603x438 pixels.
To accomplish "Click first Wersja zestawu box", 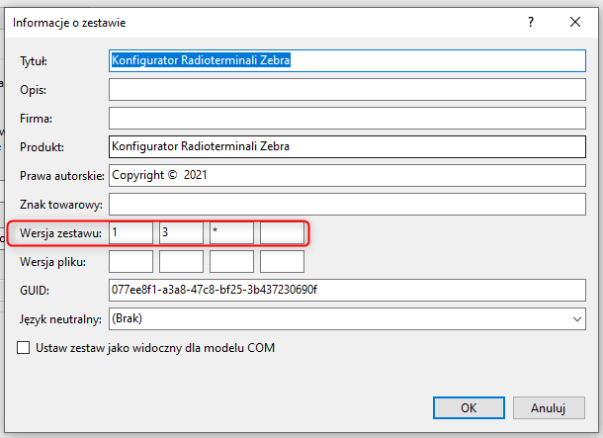I will 130,233.
